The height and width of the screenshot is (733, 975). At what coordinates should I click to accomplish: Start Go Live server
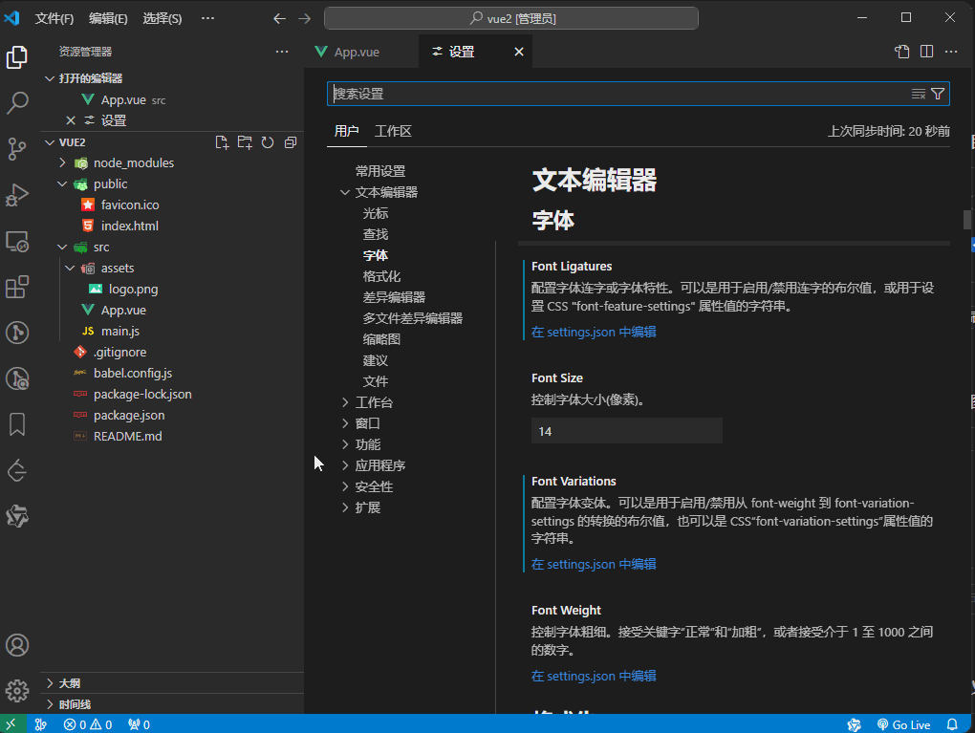coord(902,724)
